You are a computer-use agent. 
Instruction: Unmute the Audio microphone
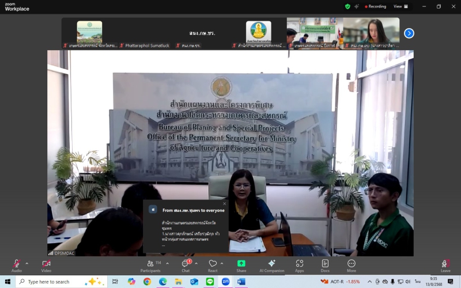click(17, 266)
